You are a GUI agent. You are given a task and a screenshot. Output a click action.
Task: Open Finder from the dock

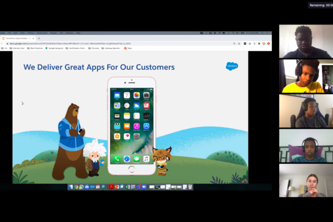[70, 187]
